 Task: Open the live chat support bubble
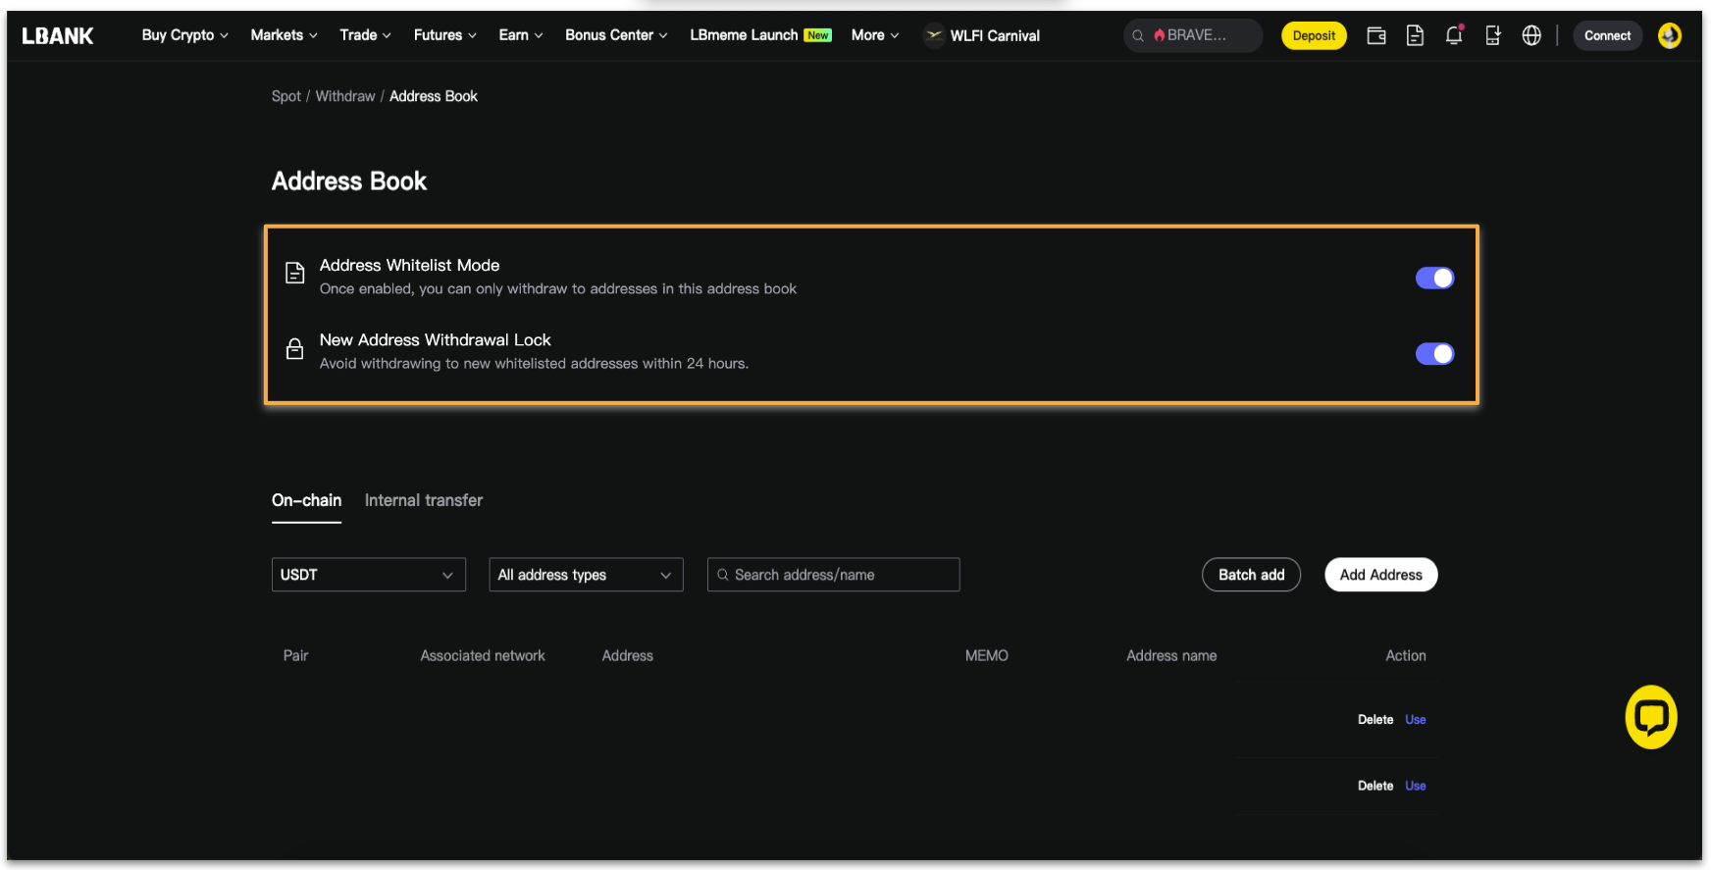point(1651,717)
